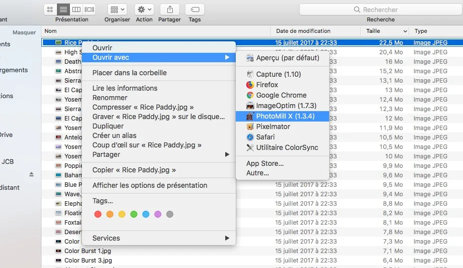Sort by the Taille column header
Screen dimensions: 463x268
point(373,31)
